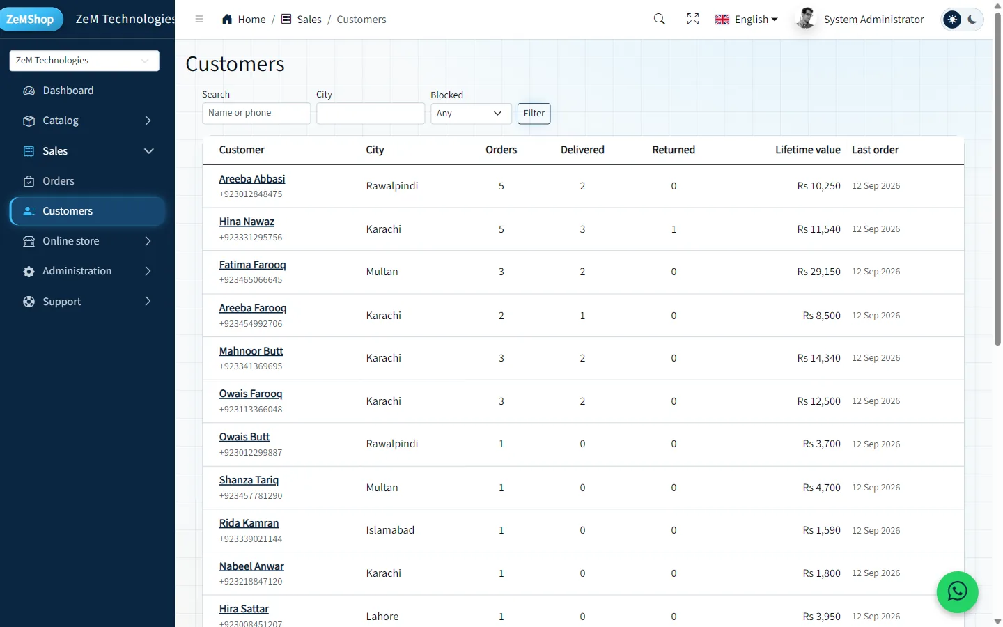Click the Customers people icon
This screenshot has height=627, width=1003.
[29, 211]
